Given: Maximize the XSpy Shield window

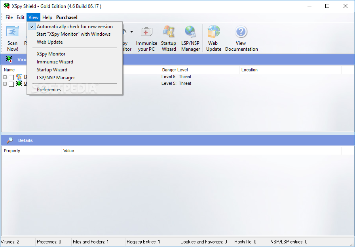Looking at the screenshot, I should [x=327, y=6].
